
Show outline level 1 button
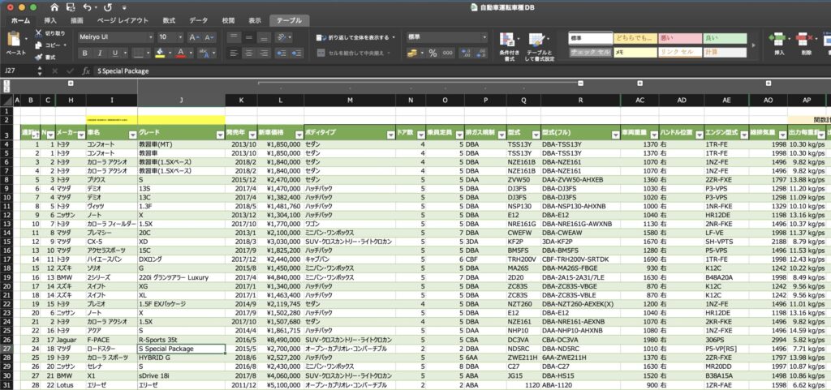[5, 84]
